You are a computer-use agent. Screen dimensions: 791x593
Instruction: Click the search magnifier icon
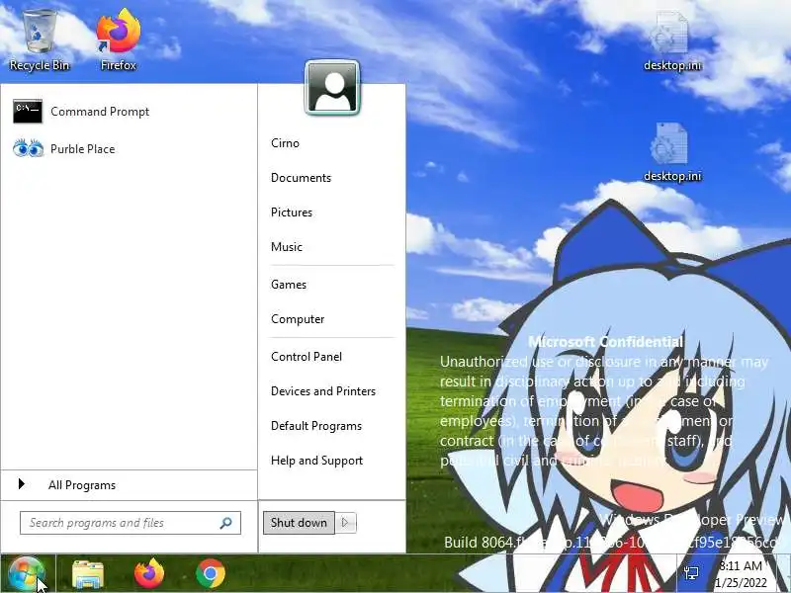(226, 523)
